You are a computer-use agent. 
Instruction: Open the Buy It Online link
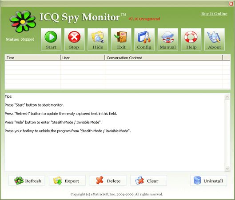pyautogui.click(x=214, y=14)
